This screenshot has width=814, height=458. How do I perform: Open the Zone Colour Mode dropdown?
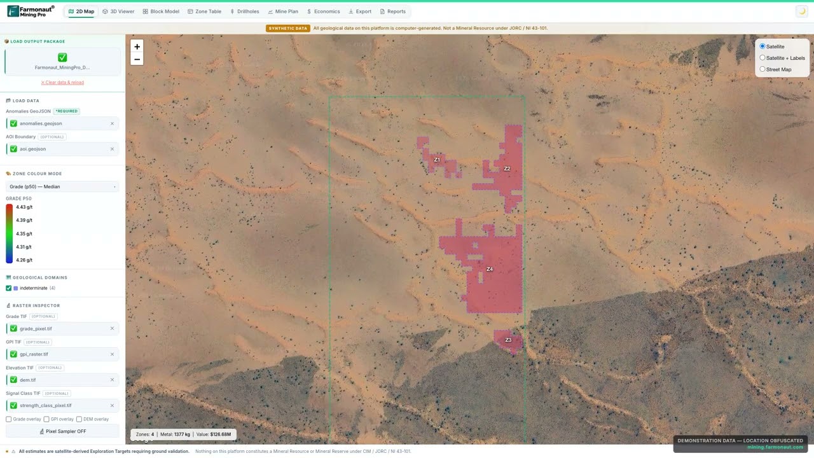tap(62, 186)
